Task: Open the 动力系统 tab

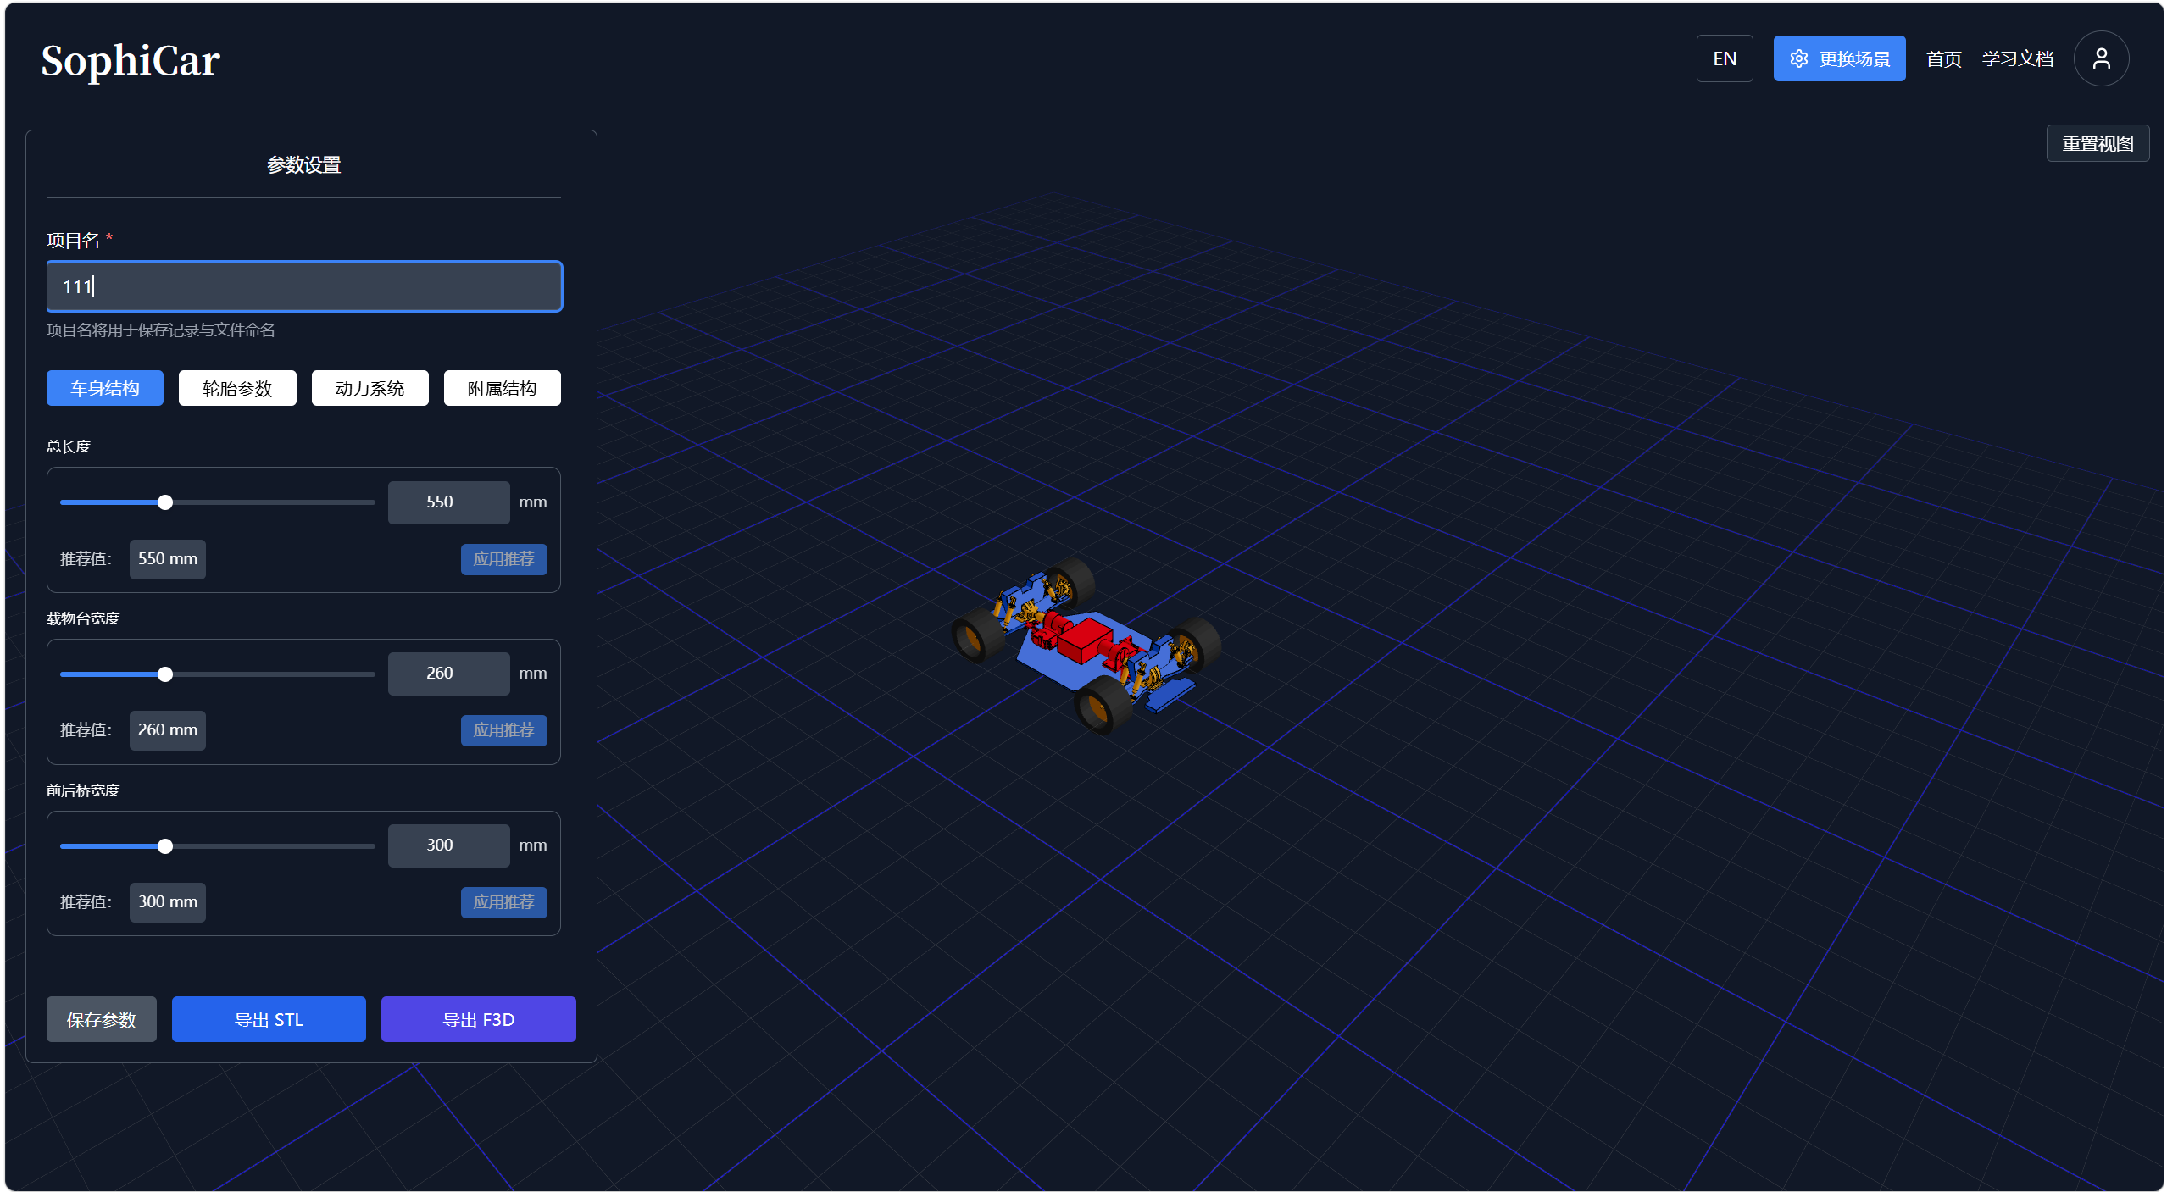Action: (370, 388)
